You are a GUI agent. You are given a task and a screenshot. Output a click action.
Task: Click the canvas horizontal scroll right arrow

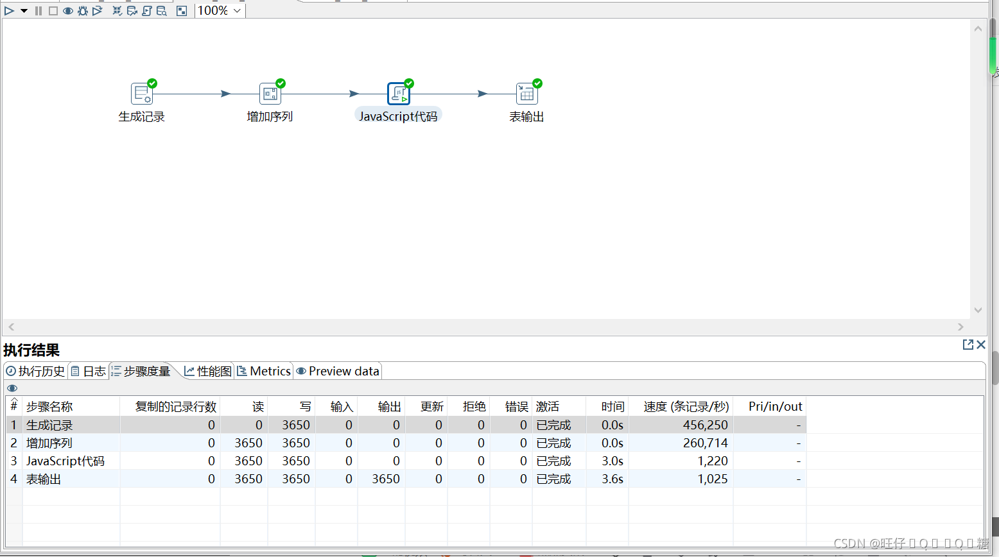tap(960, 327)
